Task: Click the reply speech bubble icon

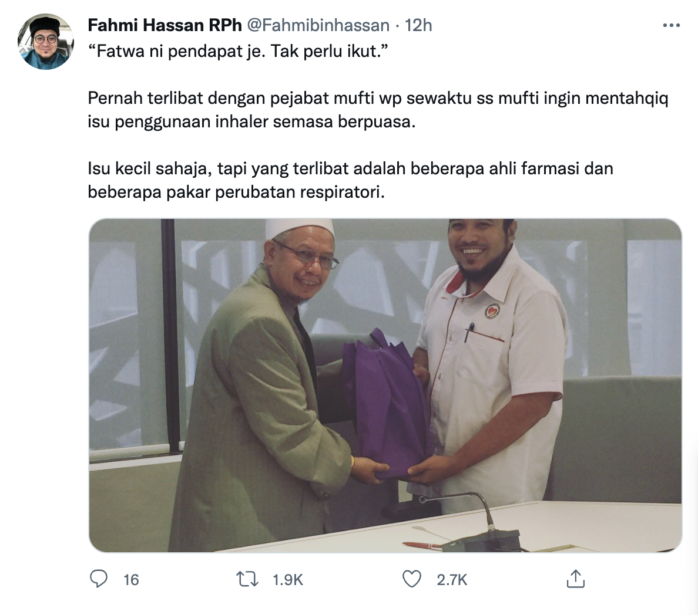Action: (99, 579)
